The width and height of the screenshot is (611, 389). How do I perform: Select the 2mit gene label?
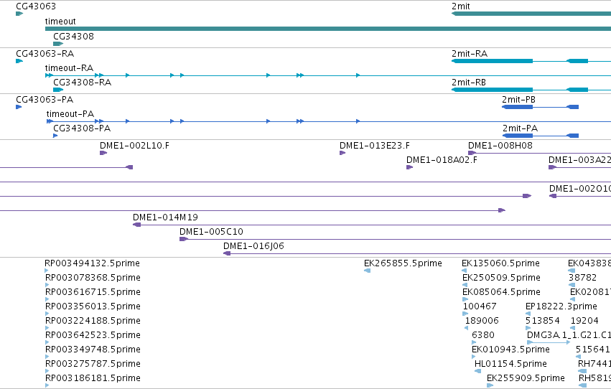pos(461,6)
